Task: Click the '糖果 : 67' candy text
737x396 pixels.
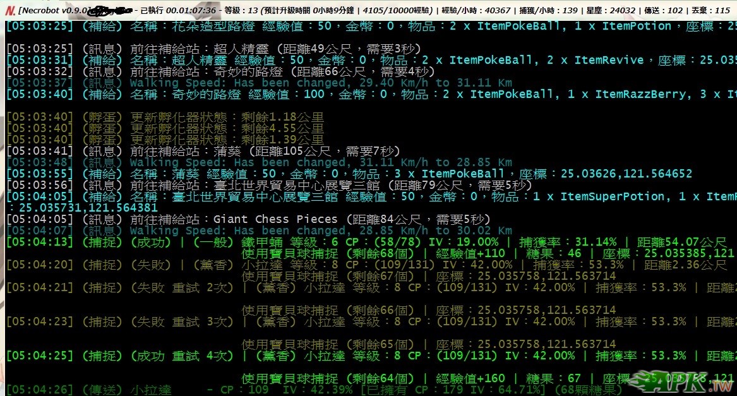Action: (x=553, y=378)
